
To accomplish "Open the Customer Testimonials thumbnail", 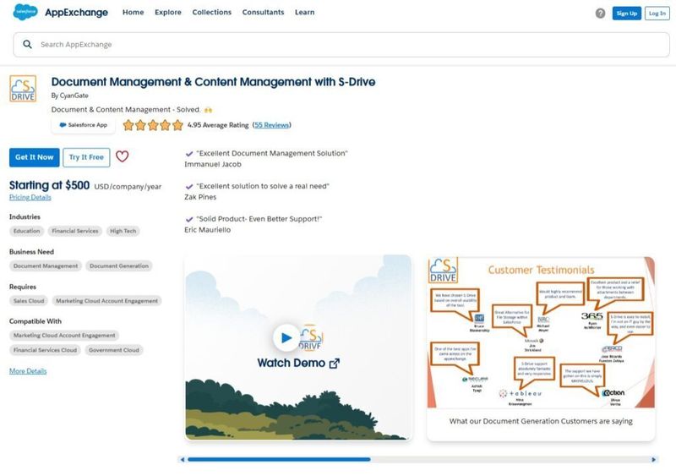I will [x=541, y=332].
